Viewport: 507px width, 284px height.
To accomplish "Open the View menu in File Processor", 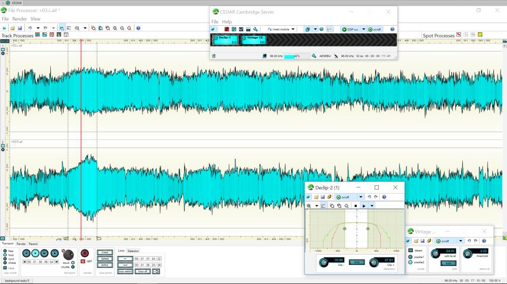I will tap(35, 19).
